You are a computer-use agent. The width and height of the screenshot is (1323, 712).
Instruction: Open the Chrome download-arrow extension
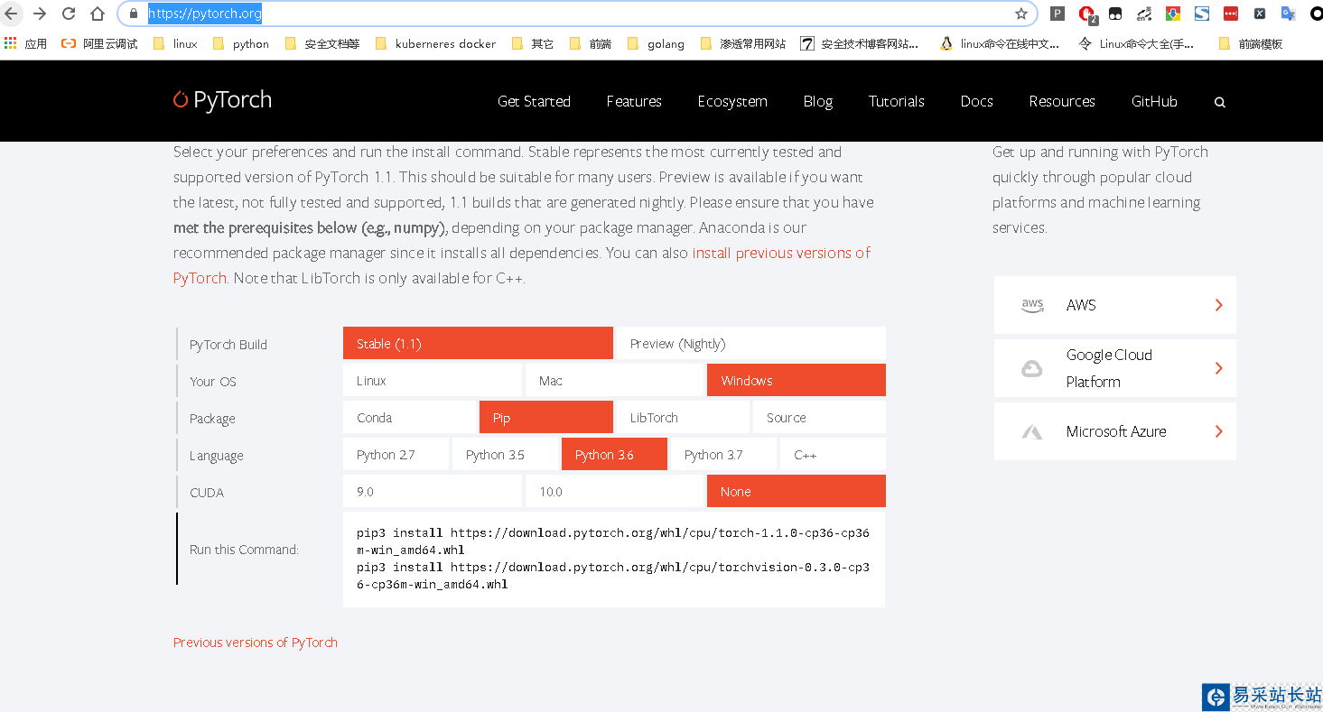click(1173, 14)
